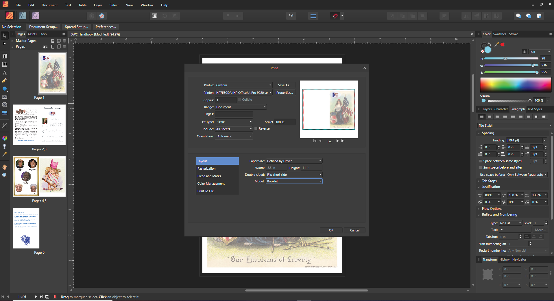Choose the Vector Crop tool
Screen dimensions: 554x301
5,126
